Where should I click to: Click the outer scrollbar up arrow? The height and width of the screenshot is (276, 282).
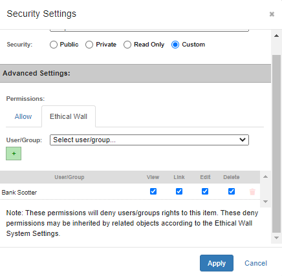(x=276, y=36)
